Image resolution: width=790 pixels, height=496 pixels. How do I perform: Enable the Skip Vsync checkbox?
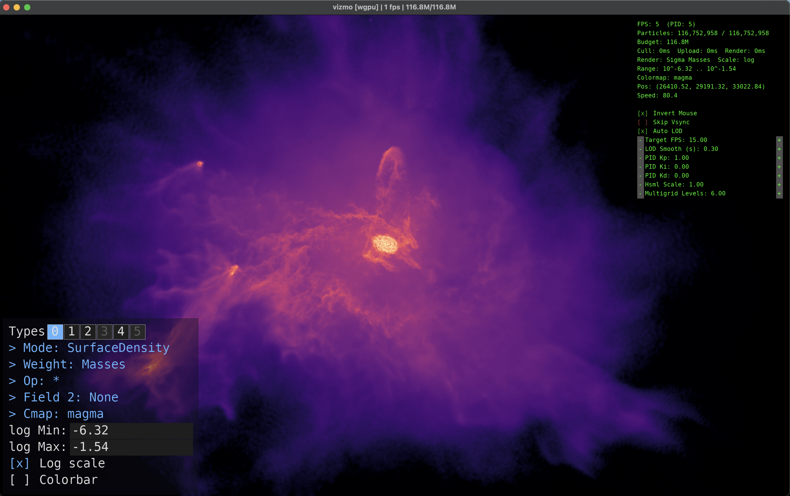point(642,122)
